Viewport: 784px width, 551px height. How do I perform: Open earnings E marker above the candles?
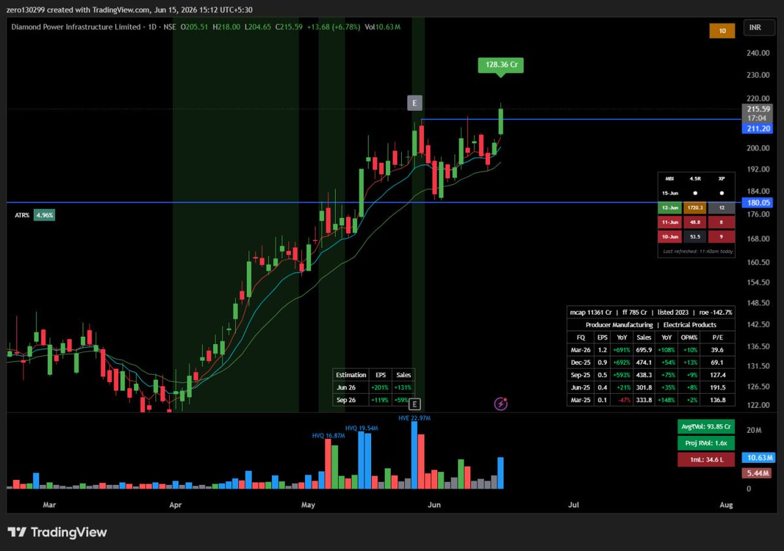coord(414,102)
